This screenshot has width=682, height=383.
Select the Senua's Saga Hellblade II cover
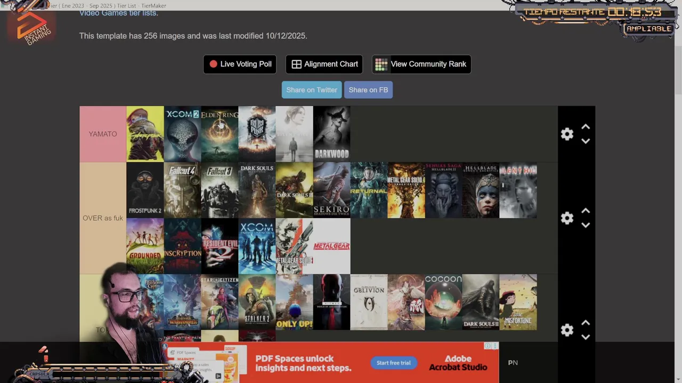443,190
